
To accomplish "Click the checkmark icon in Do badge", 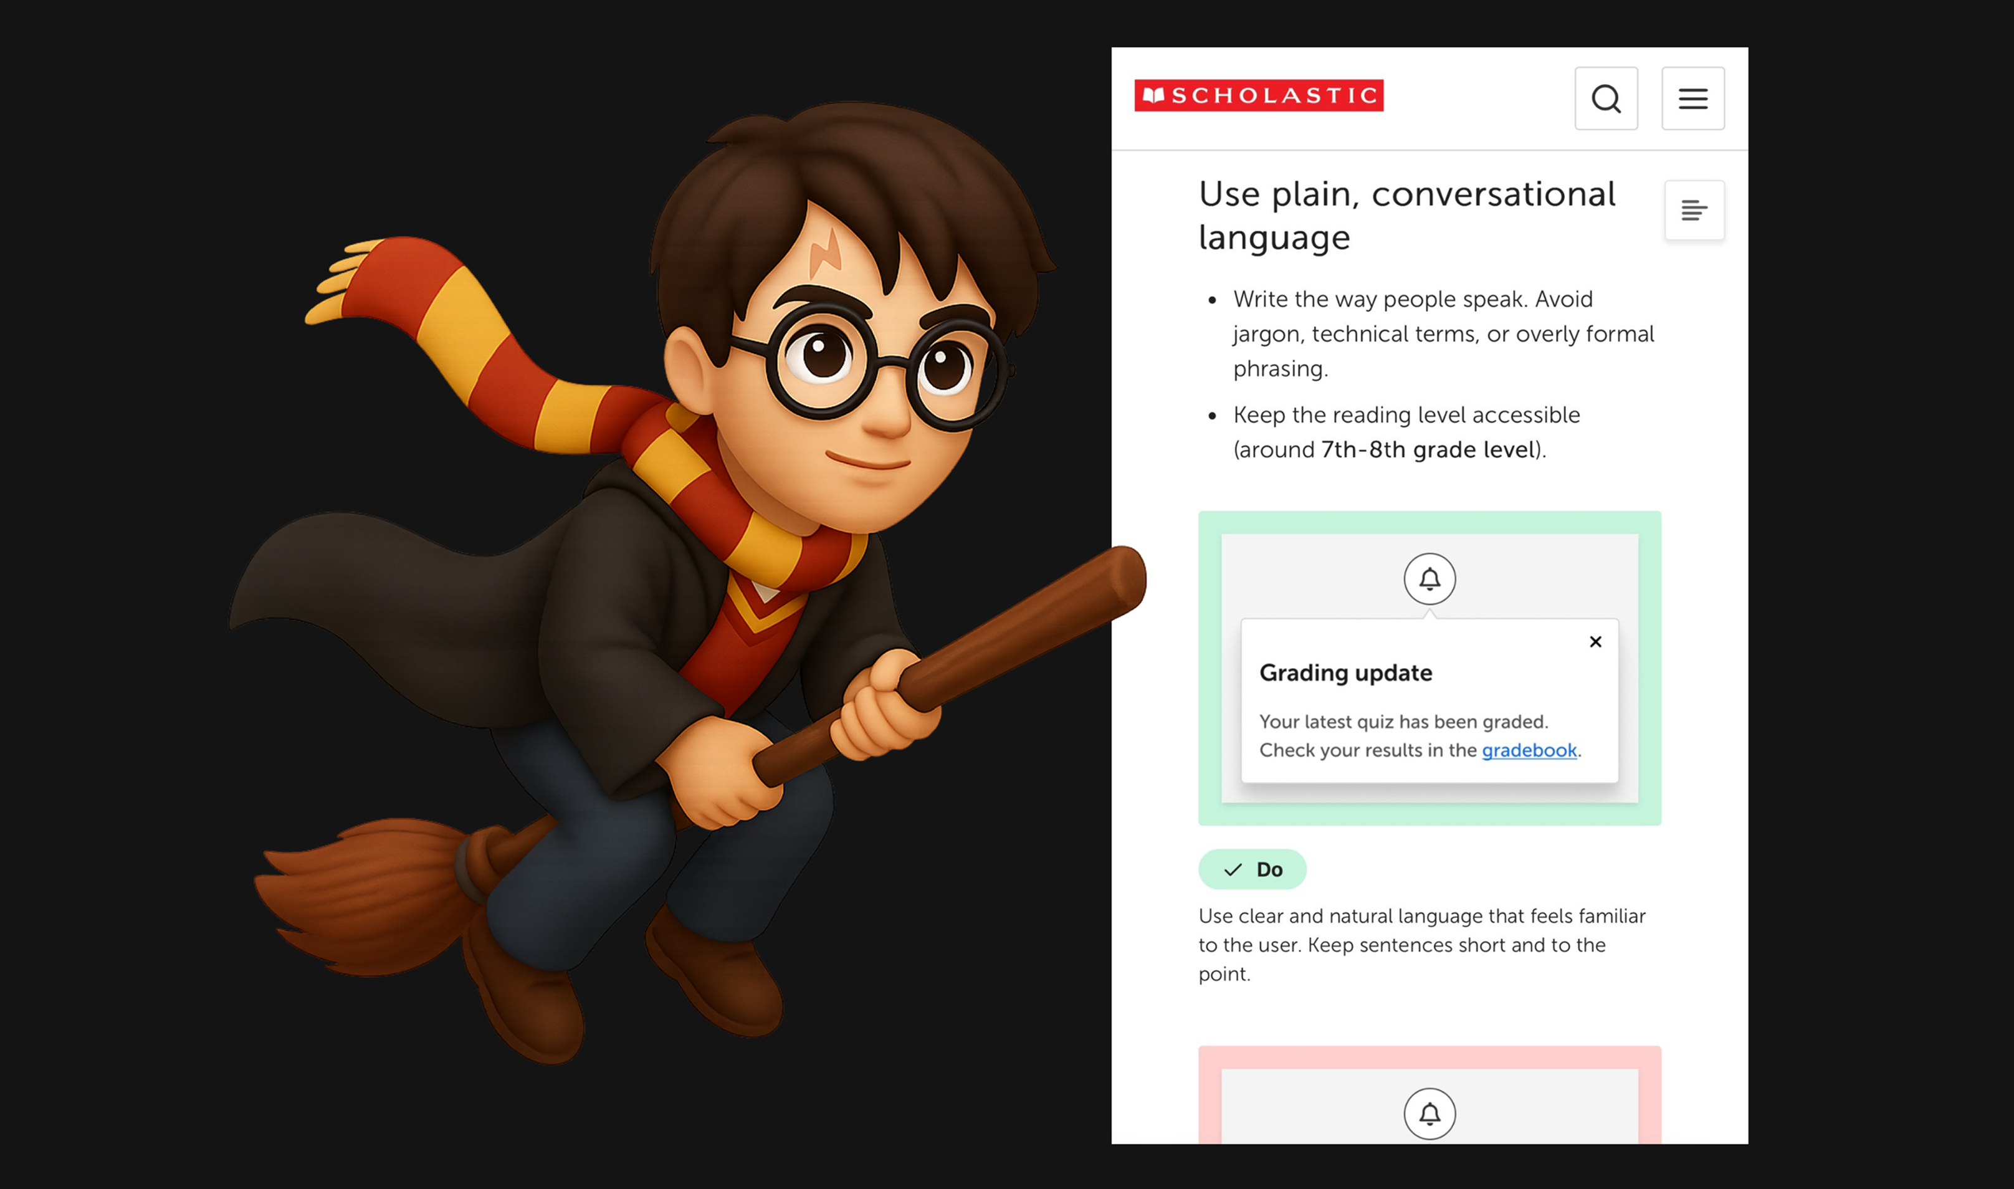I will coord(1233,869).
